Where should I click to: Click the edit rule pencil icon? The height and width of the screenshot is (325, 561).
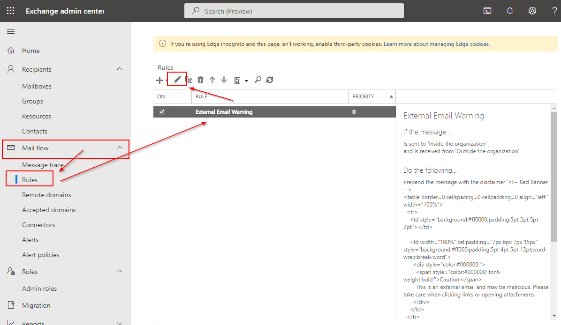tap(177, 79)
